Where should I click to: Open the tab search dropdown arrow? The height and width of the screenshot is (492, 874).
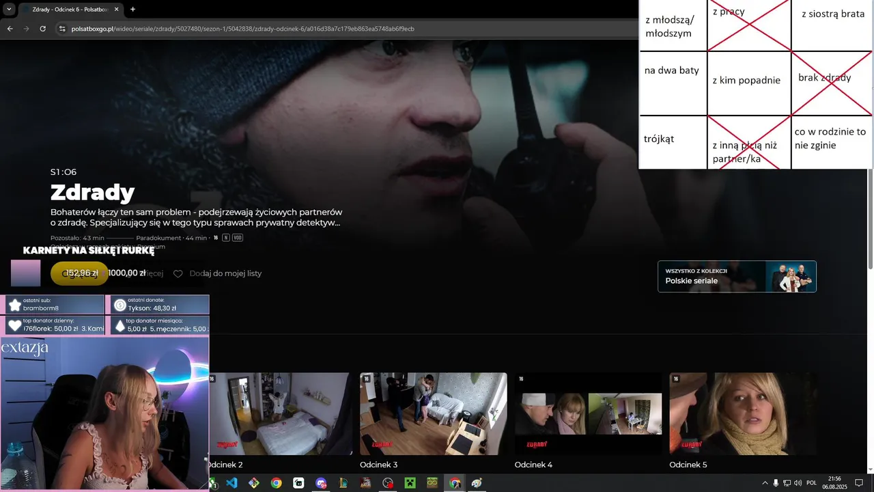pyautogui.click(x=9, y=10)
